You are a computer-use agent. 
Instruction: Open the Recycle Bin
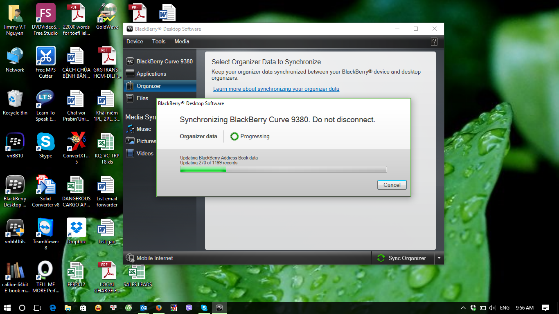coord(15,103)
